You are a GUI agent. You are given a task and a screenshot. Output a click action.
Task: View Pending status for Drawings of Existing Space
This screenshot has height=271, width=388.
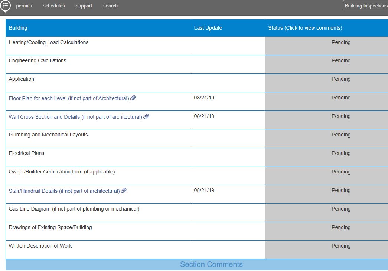point(341,227)
